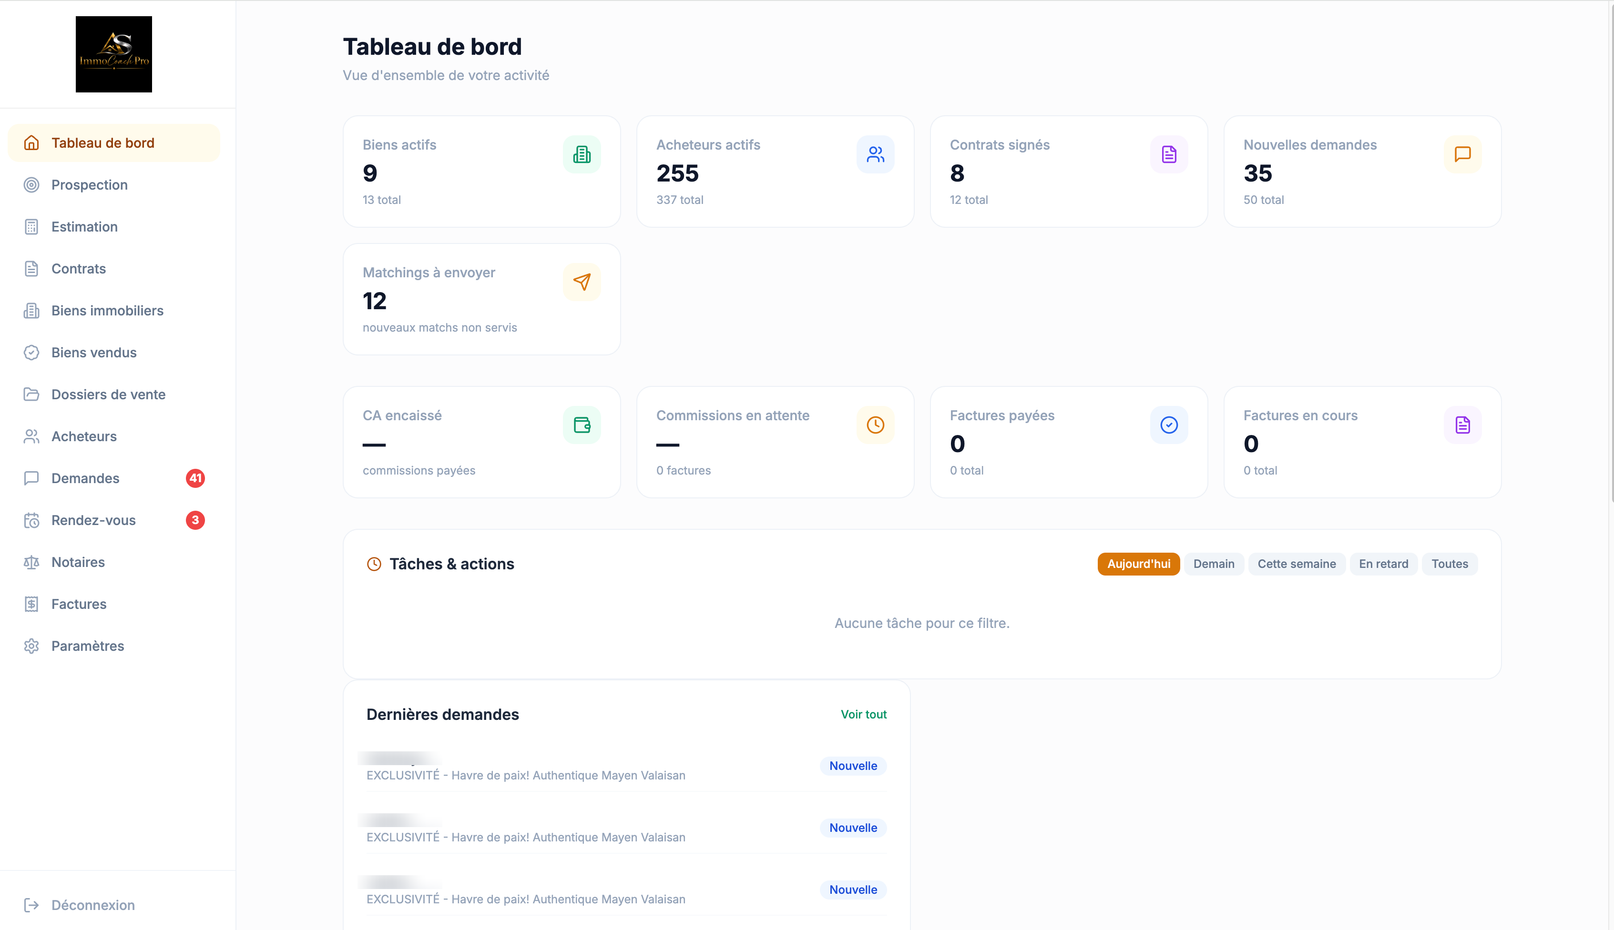Go to Biens immobiliers
Image resolution: width=1614 pixels, height=930 pixels.
114,311
